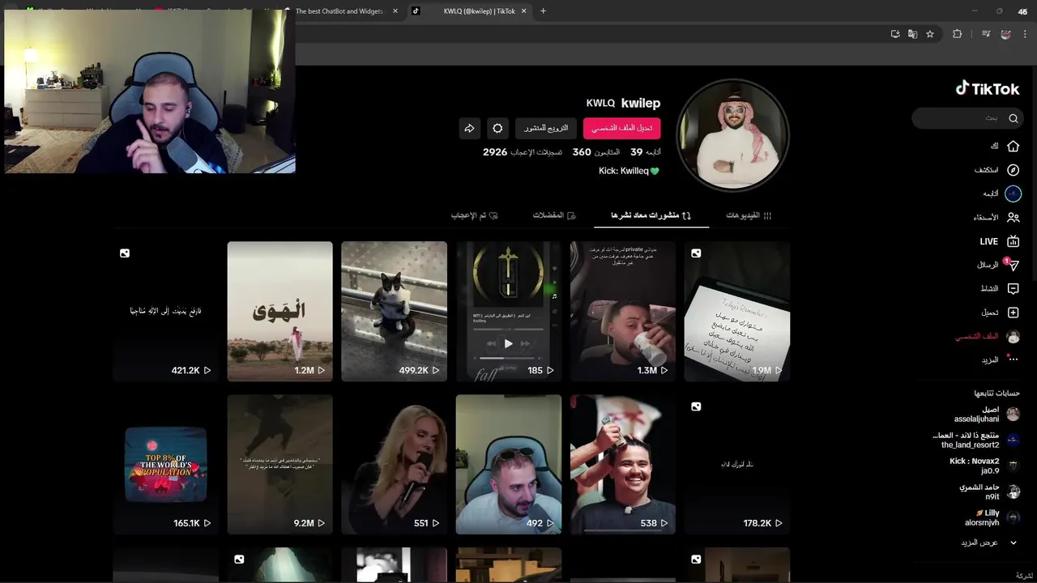Click the kwilep username heading
This screenshot has height=583, width=1037.
[x=641, y=103]
